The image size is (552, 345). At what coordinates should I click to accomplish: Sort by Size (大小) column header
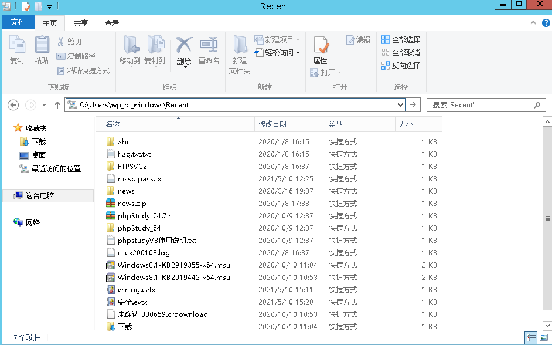point(418,124)
